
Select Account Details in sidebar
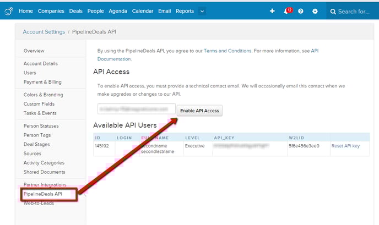[x=41, y=64]
